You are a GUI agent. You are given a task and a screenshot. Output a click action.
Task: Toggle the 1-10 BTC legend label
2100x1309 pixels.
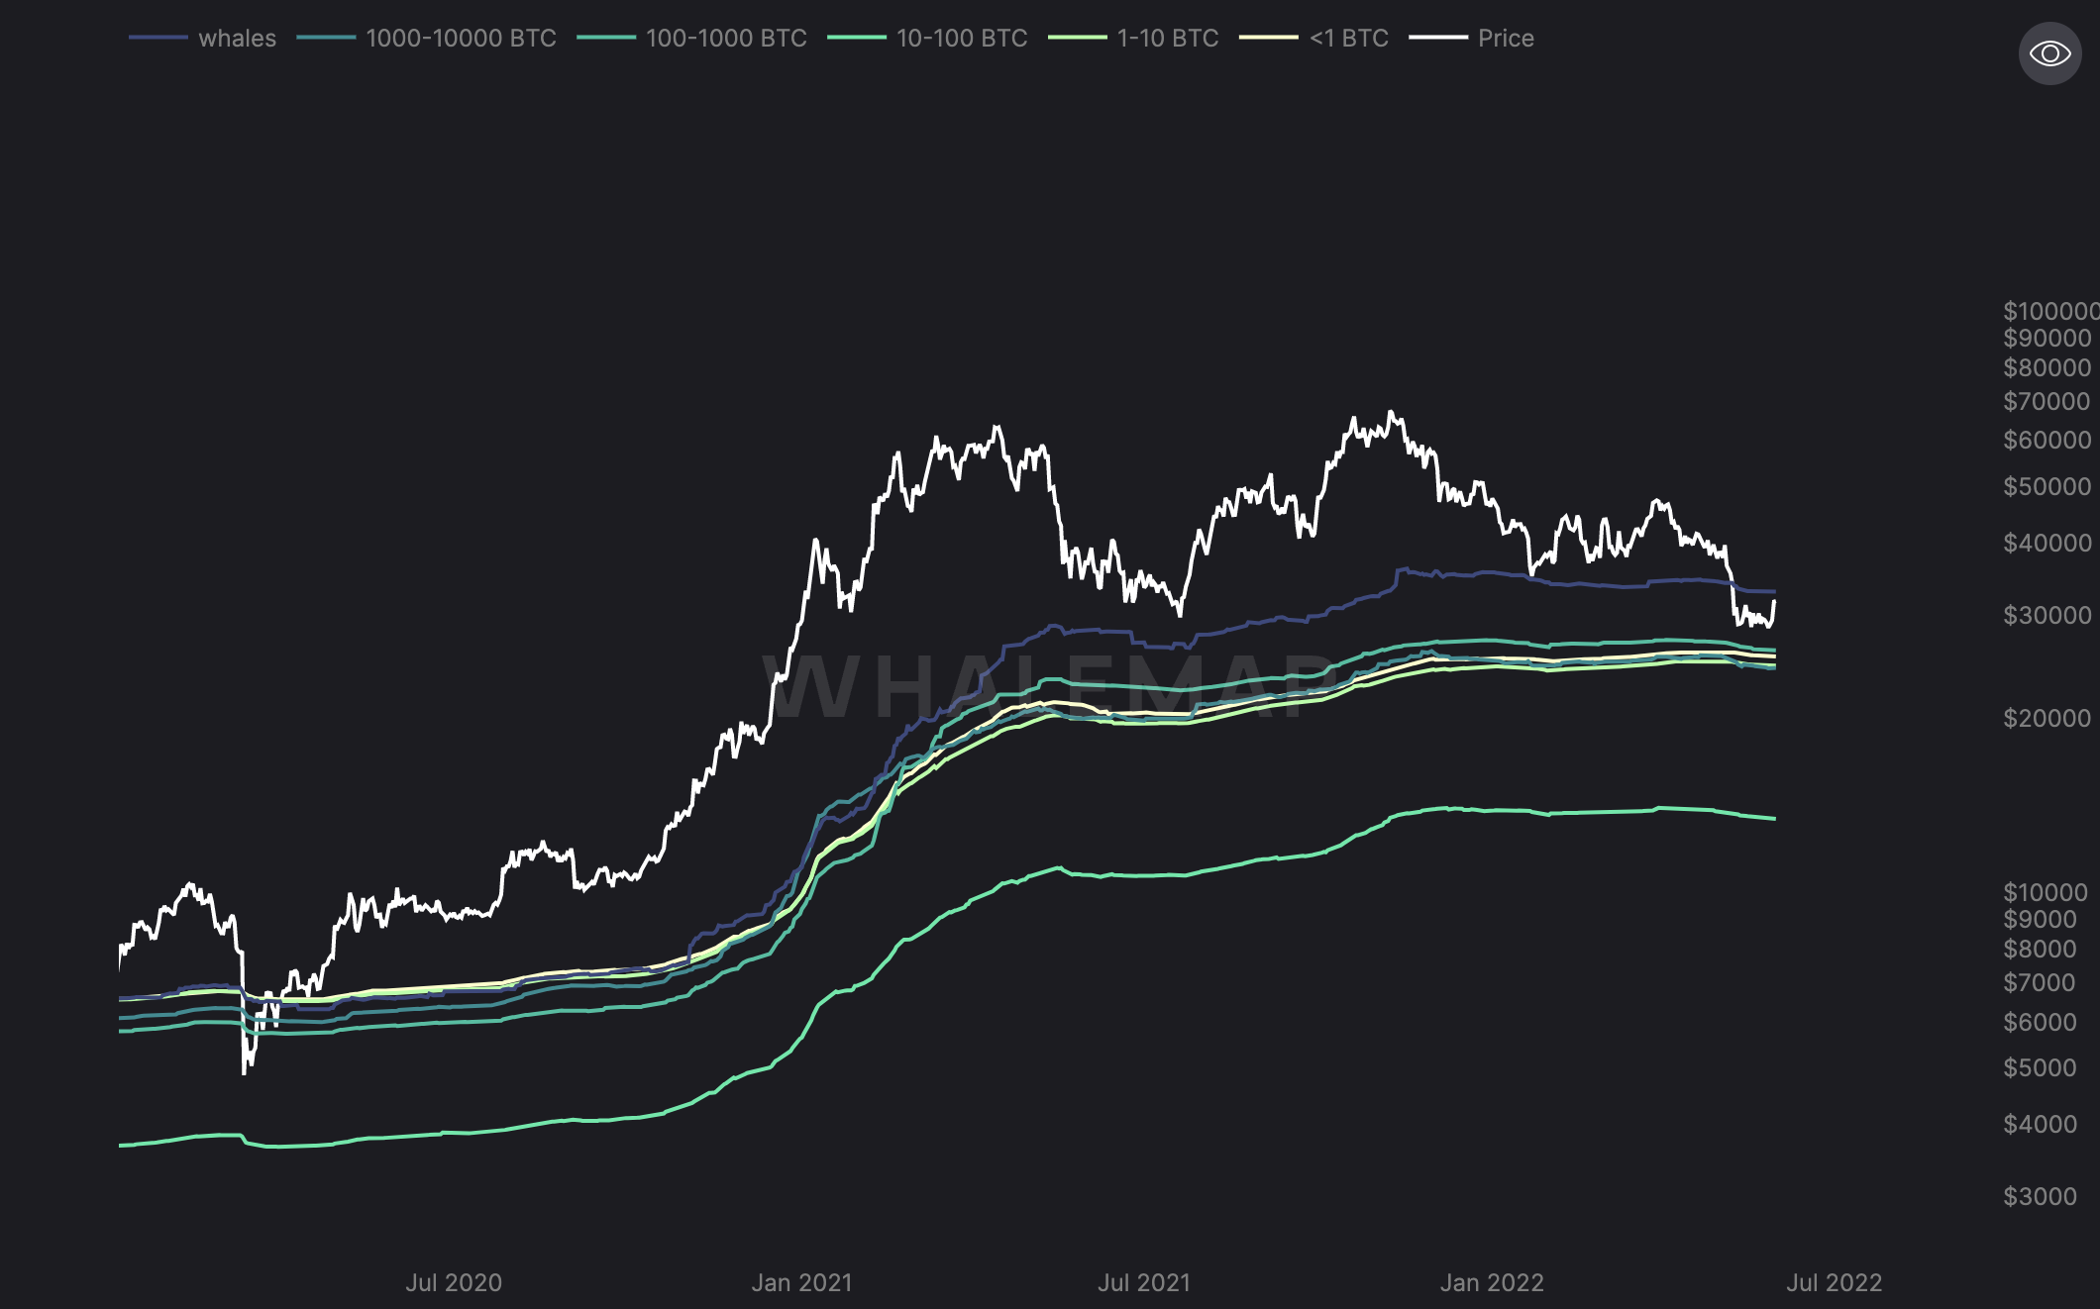[1167, 39]
